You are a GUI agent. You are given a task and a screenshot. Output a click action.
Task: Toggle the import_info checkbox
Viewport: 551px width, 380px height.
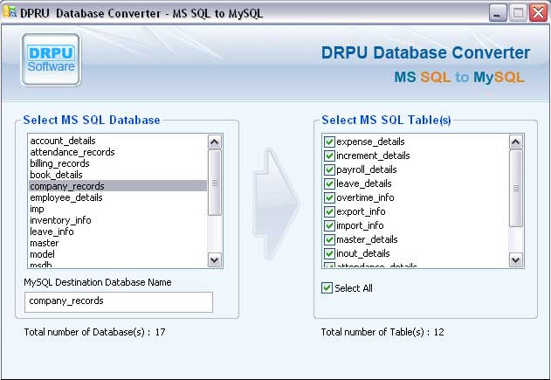pos(329,225)
